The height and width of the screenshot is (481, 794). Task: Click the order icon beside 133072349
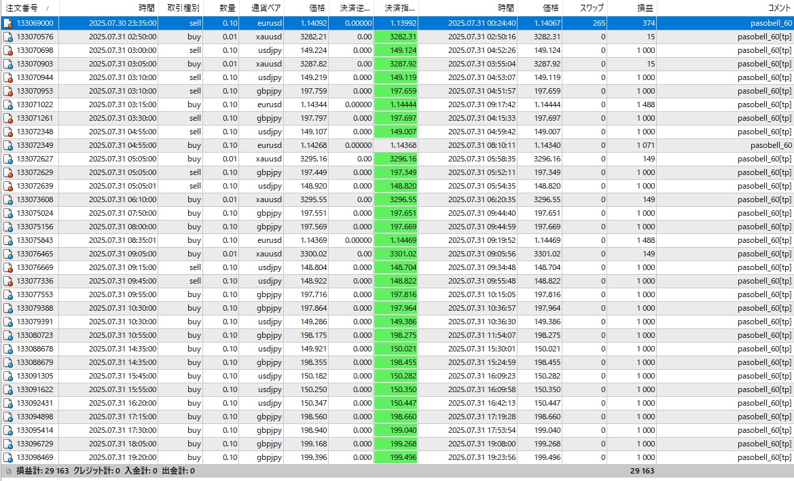point(7,146)
